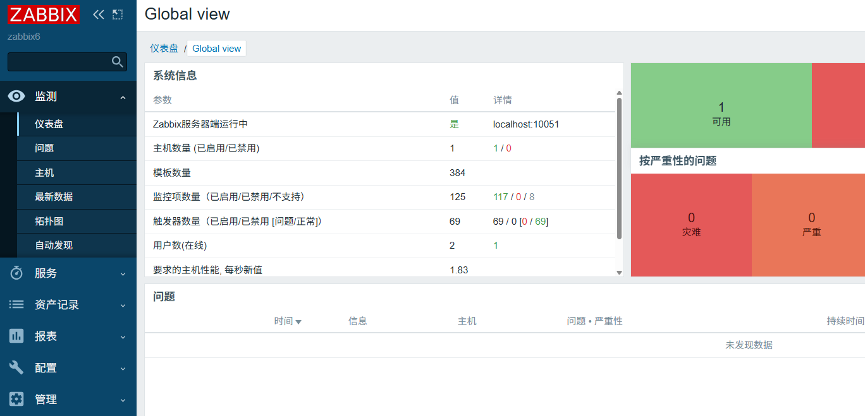Click the red 灾难 severity tile
The height and width of the screenshot is (416, 865).
(x=691, y=224)
